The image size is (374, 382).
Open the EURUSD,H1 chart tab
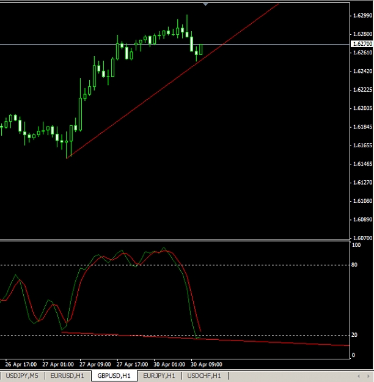[x=67, y=376]
